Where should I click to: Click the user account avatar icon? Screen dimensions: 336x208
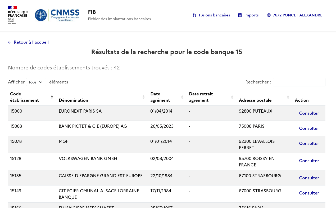269,15
